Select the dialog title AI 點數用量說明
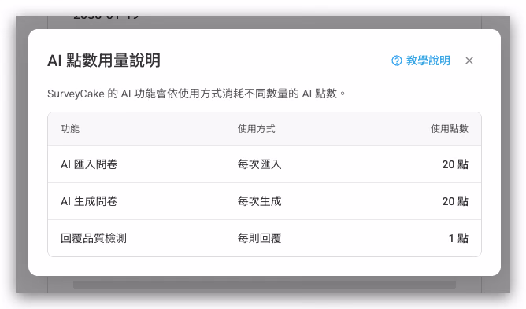This screenshot has height=309, width=526. pos(104,61)
